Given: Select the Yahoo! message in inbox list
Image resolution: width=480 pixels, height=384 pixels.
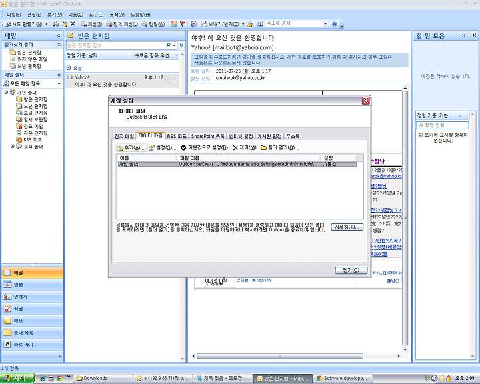Looking at the screenshot, I should point(123,81).
